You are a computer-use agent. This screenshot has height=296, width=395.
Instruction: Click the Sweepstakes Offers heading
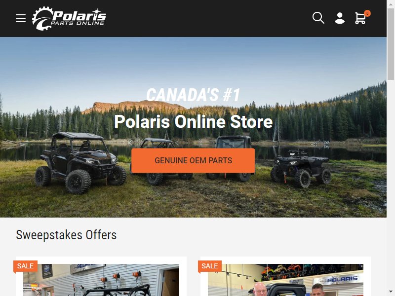[x=66, y=235]
